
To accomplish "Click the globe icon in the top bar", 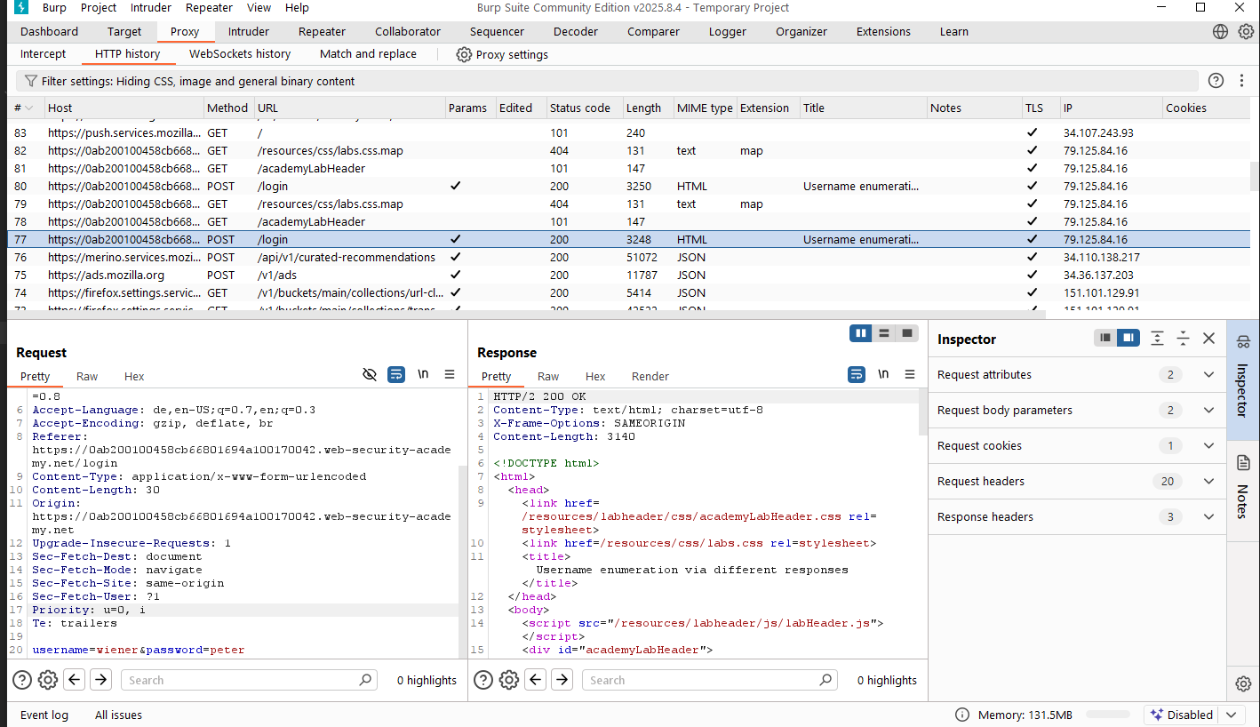I will (1221, 32).
